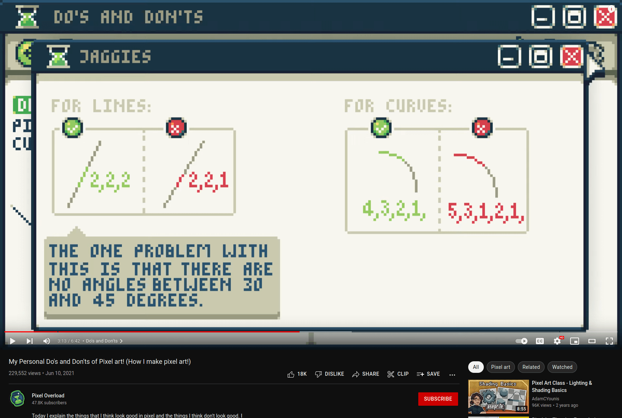This screenshot has width=622, height=418.
Task: Save the video to a playlist
Action: (428, 374)
